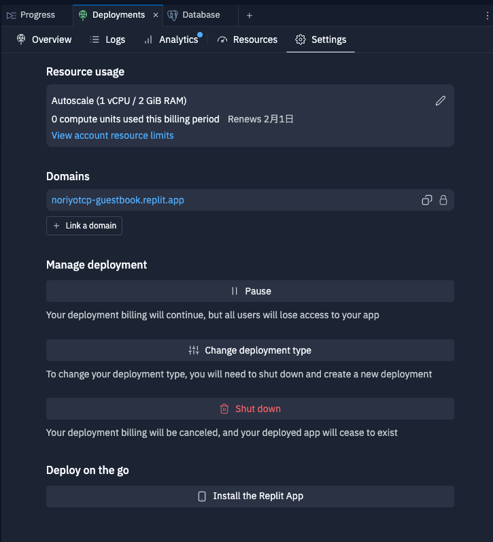
Task: Go to the Overview section
Action: 44,39
